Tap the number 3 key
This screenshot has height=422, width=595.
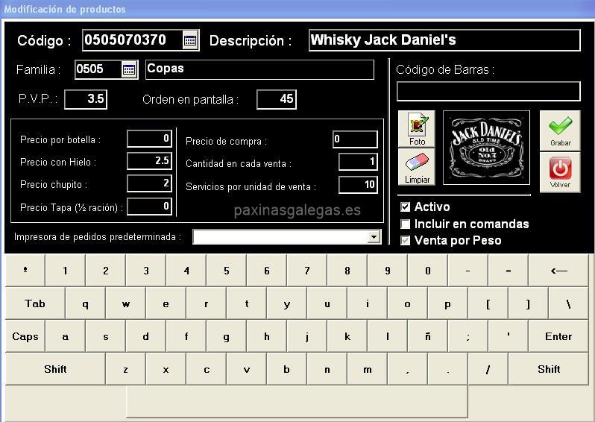pyautogui.click(x=145, y=270)
